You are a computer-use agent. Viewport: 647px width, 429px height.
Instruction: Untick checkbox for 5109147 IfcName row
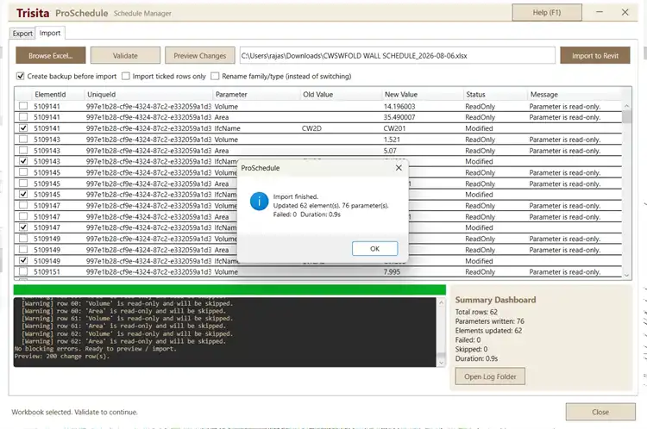pyautogui.click(x=23, y=227)
